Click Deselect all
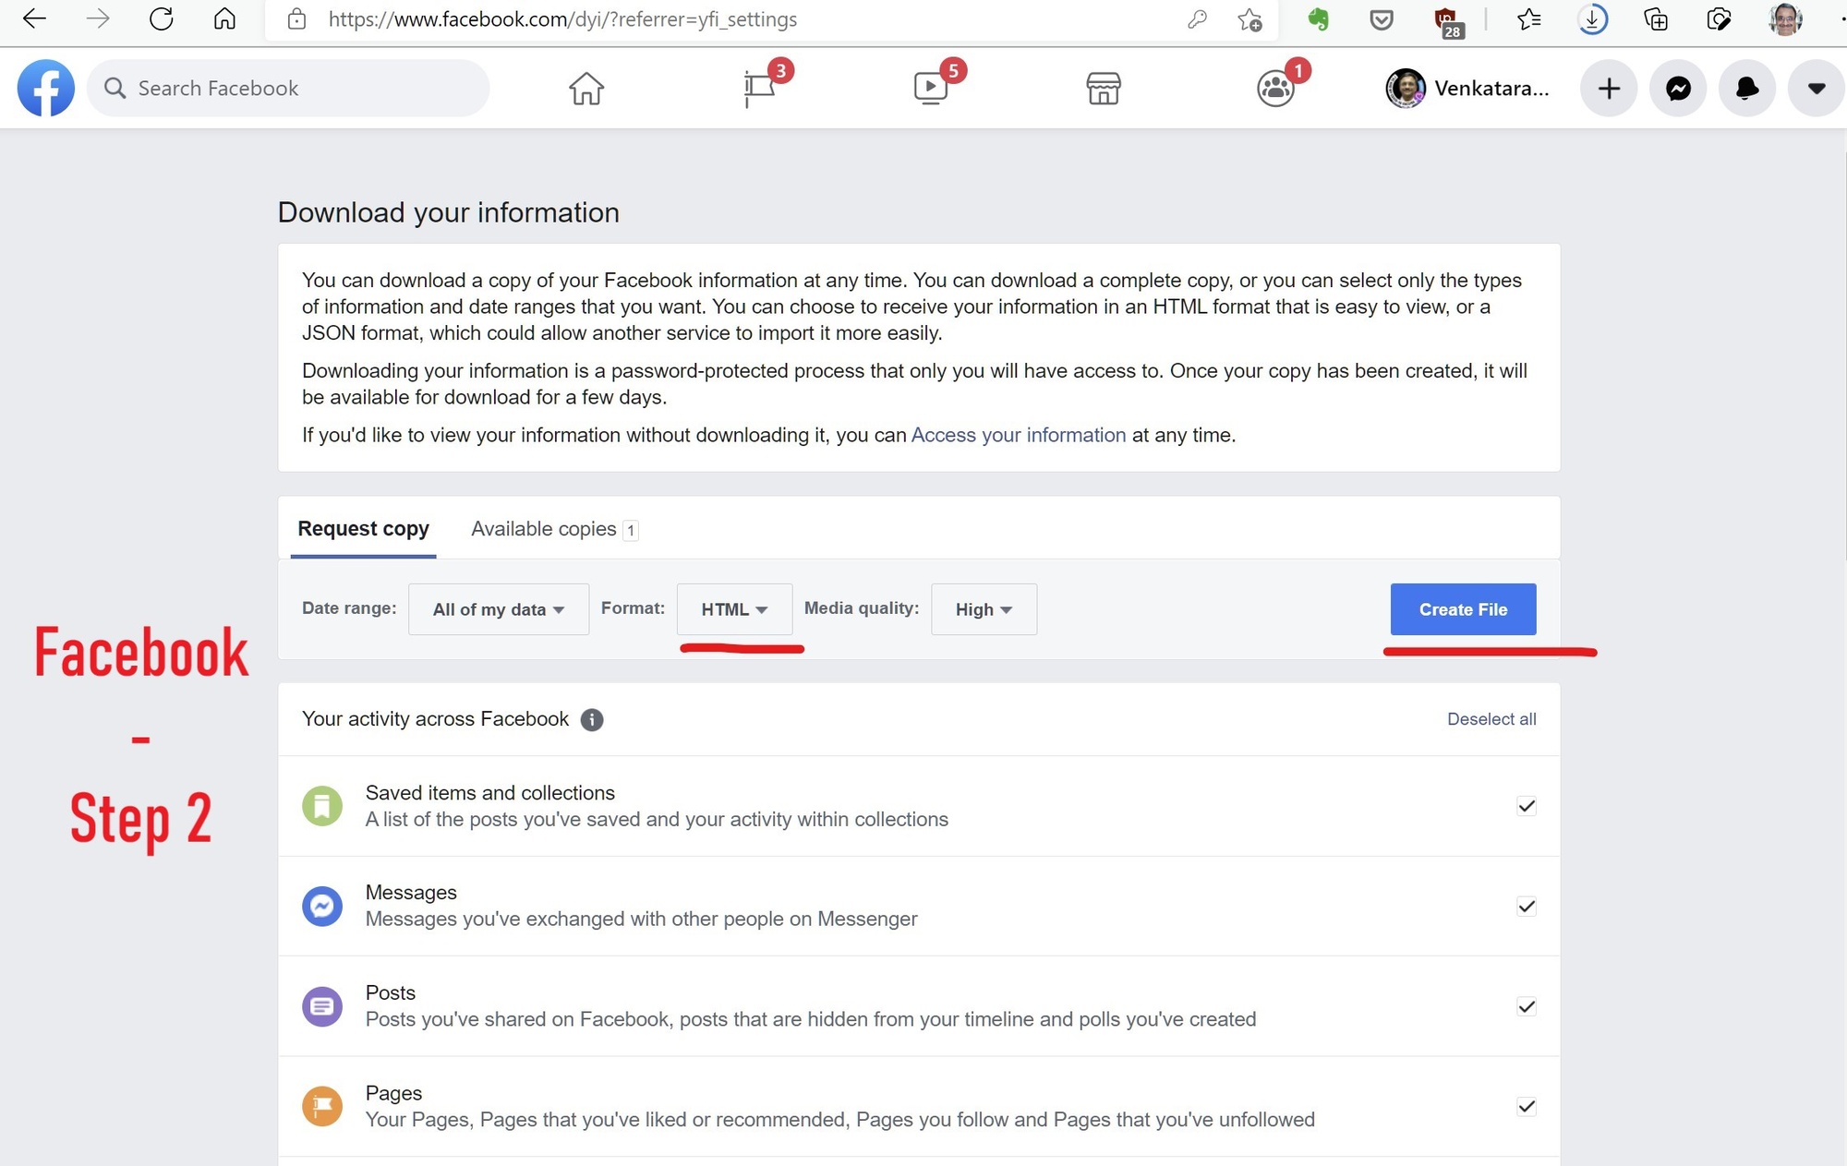The width and height of the screenshot is (1847, 1166). click(1491, 719)
